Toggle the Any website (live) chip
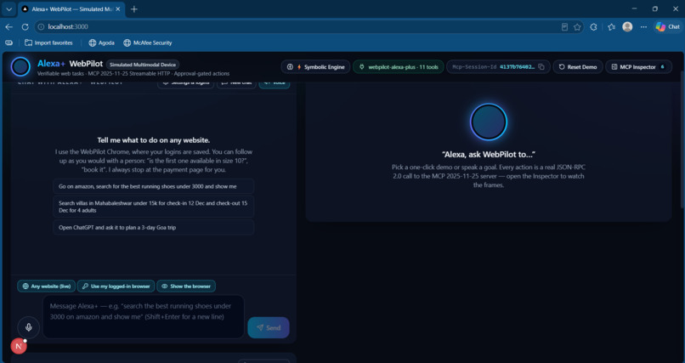The image size is (685, 363). 46,286
